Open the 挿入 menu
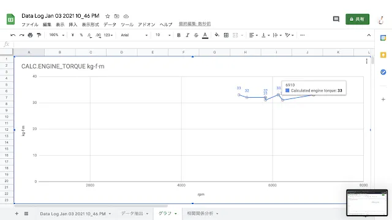 73,24
